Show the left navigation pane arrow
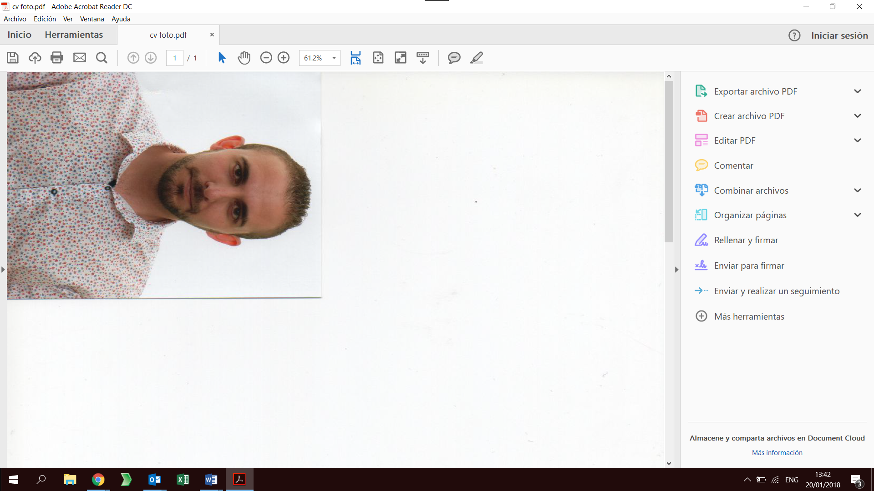 click(3, 270)
